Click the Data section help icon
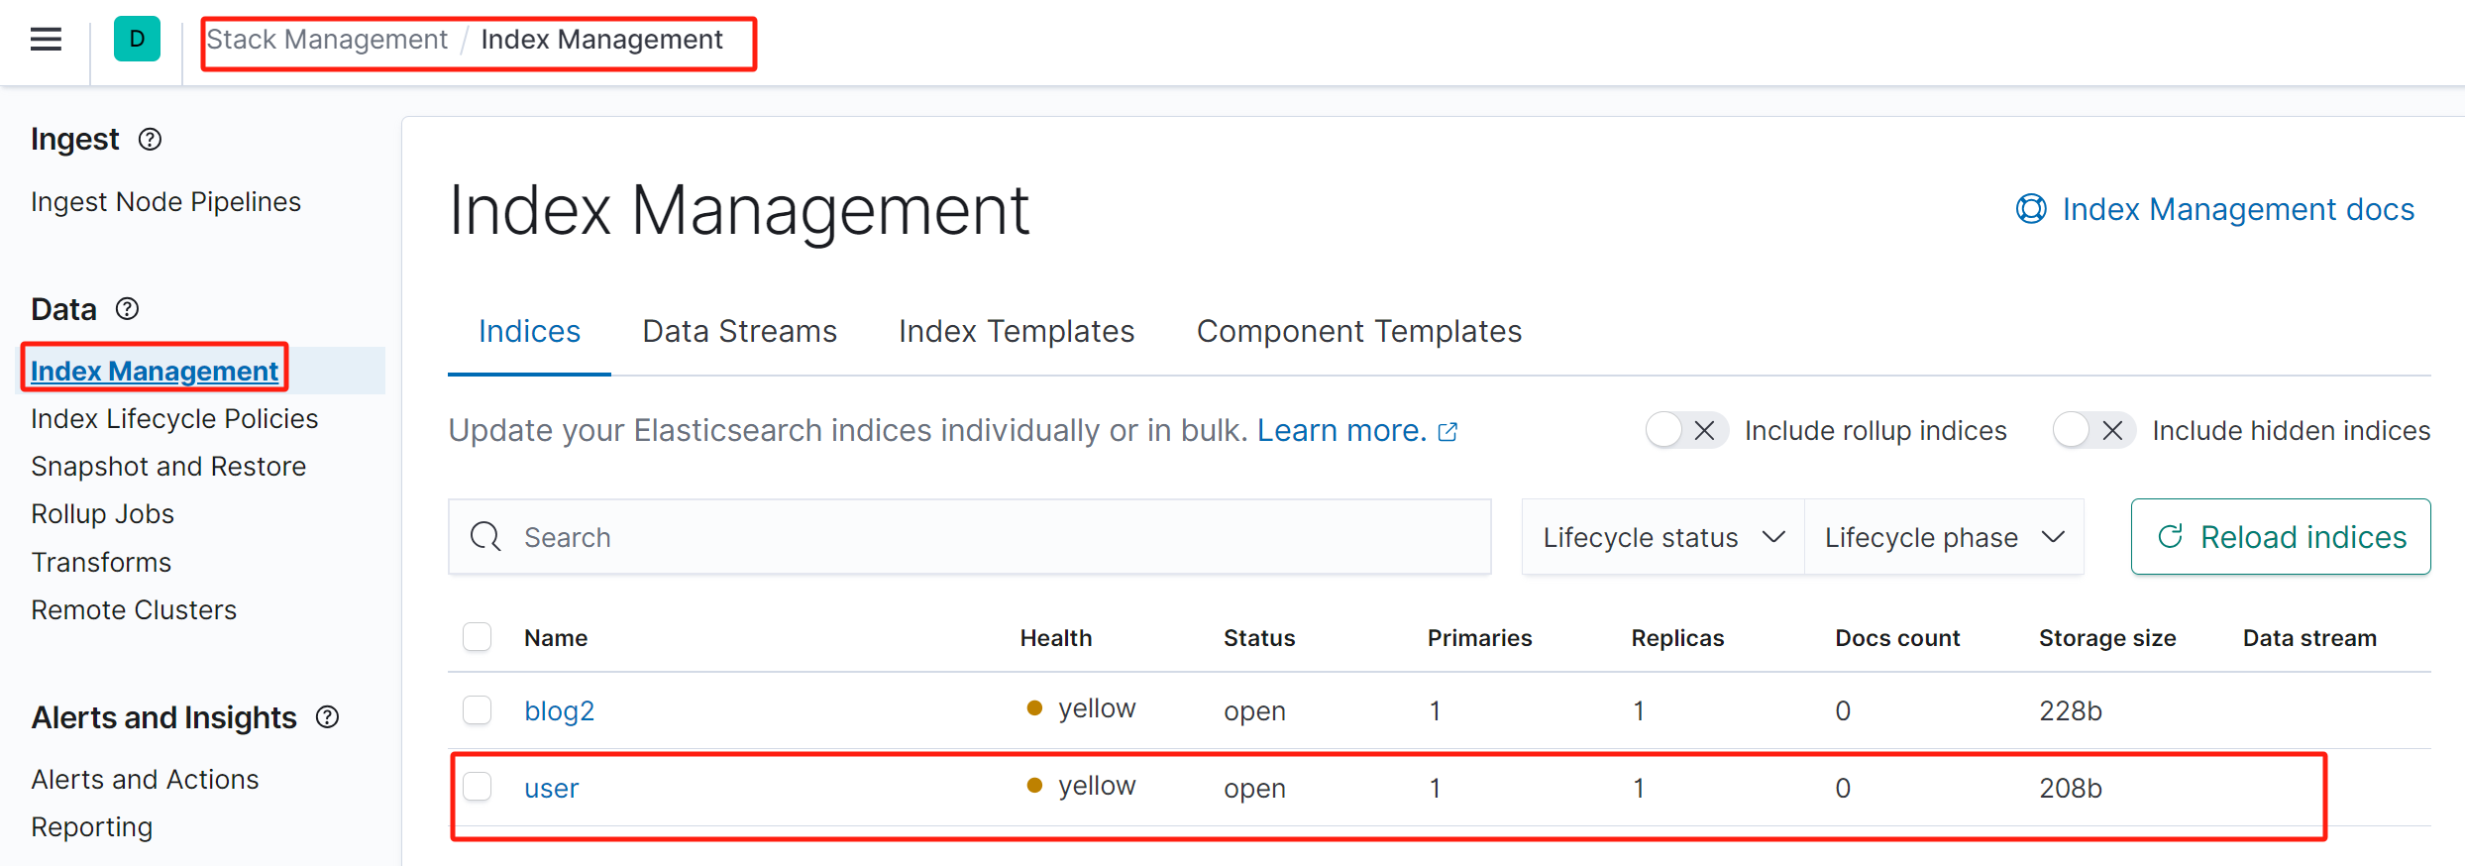The image size is (2465, 866). 127,309
